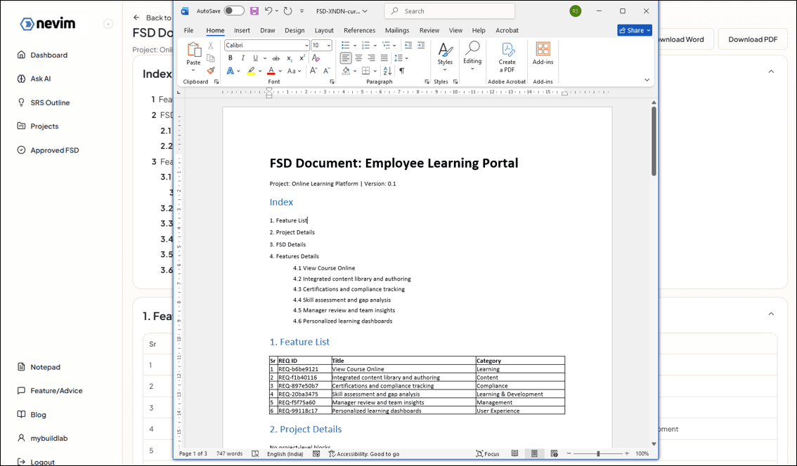Click the Format Painter brush icon
Image resolution: width=797 pixels, height=466 pixels.
coord(211,71)
